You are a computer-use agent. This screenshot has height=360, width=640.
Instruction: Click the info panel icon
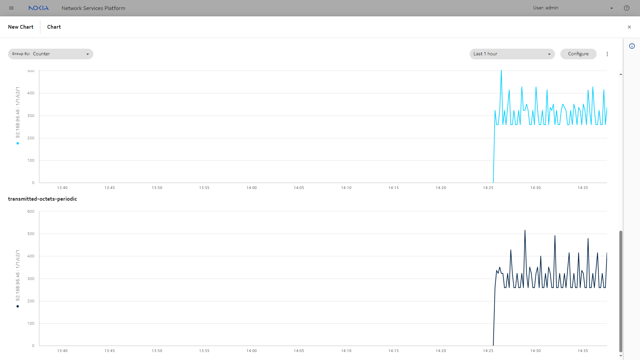point(632,46)
